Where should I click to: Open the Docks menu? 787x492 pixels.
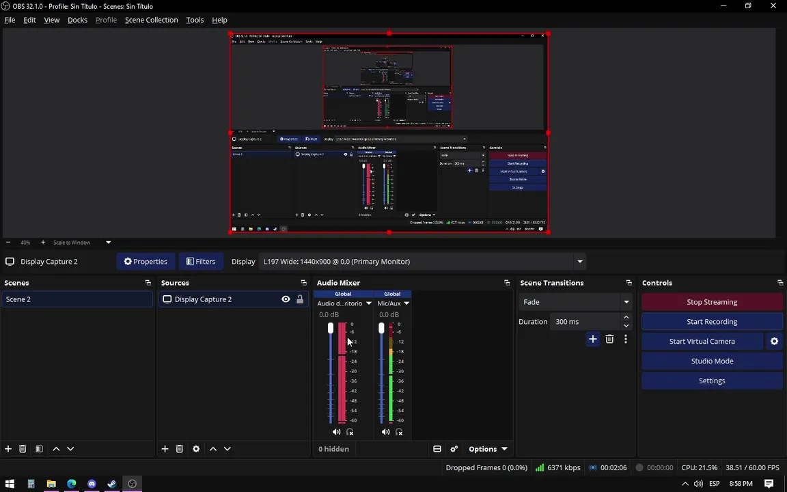tap(77, 20)
